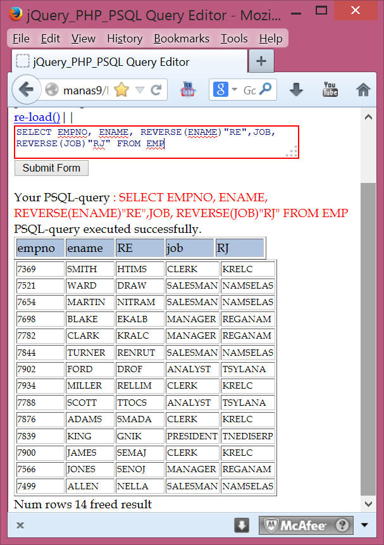Open the Downloads arrow icon
The height and width of the screenshot is (545, 384).
296,90
